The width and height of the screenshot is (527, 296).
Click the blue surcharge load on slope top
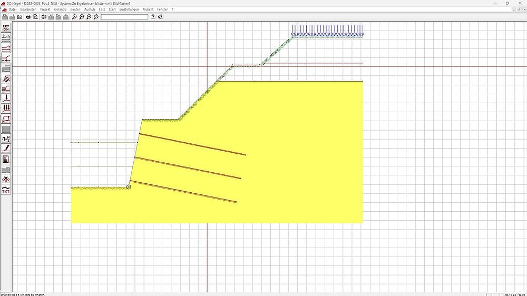coord(328,30)
